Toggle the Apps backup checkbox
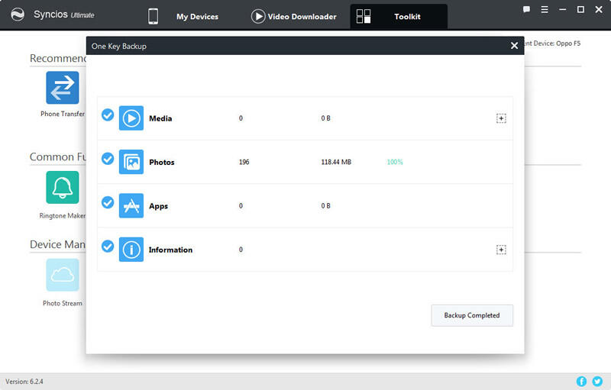 pyautogui.click(x=108, y=203)
